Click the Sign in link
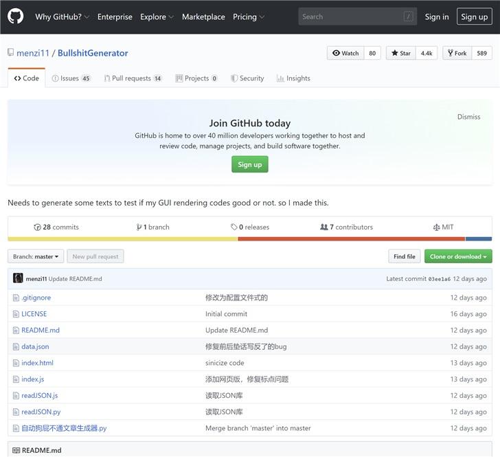The height and width of the screenshot is (457, 500). click(437, 17)
